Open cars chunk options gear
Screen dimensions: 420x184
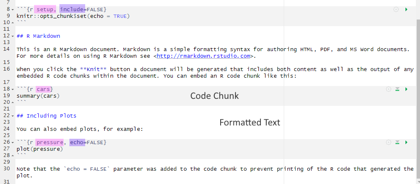click(x=388, y=89)
